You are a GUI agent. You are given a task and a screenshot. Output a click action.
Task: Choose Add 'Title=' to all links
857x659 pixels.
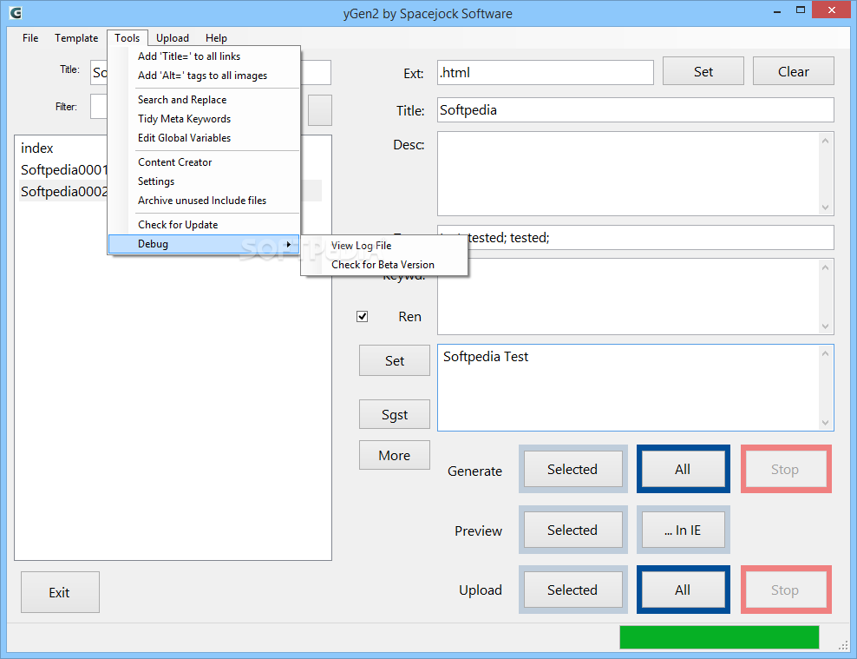[x=204, y=56]
